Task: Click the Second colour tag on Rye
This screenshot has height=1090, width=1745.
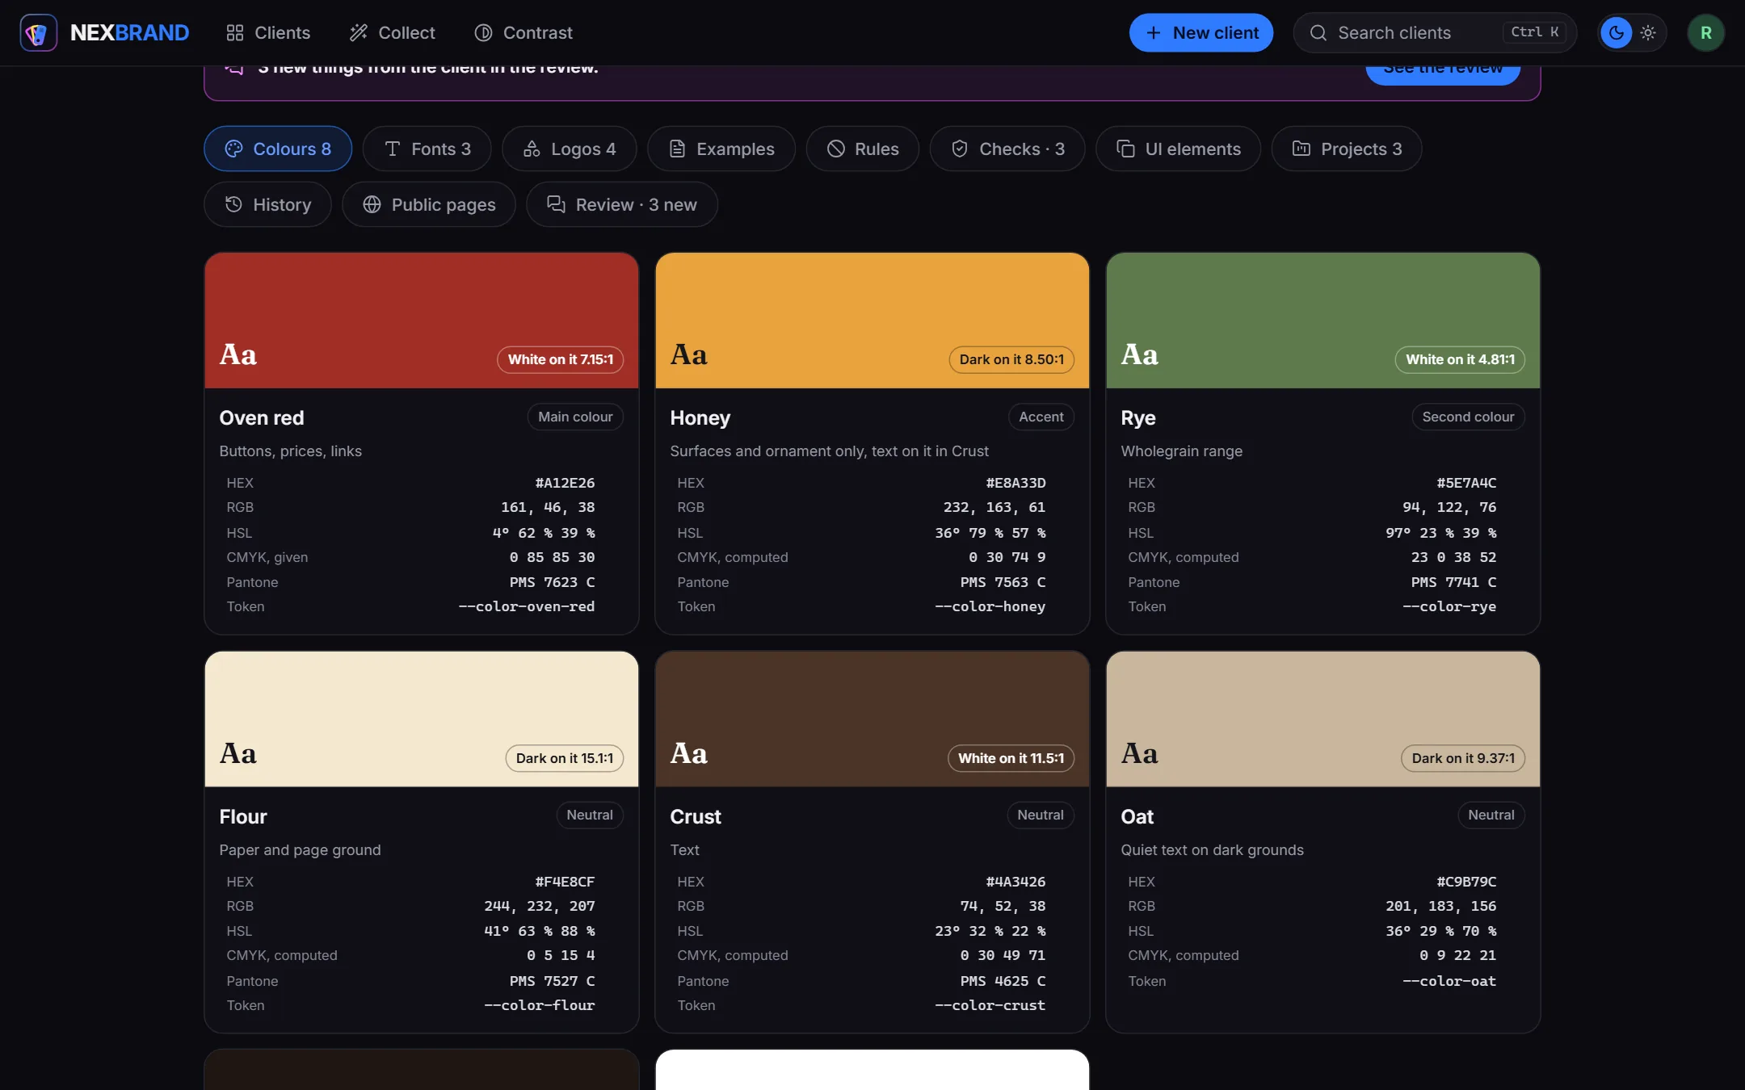Action: [x=1468, y=417]
